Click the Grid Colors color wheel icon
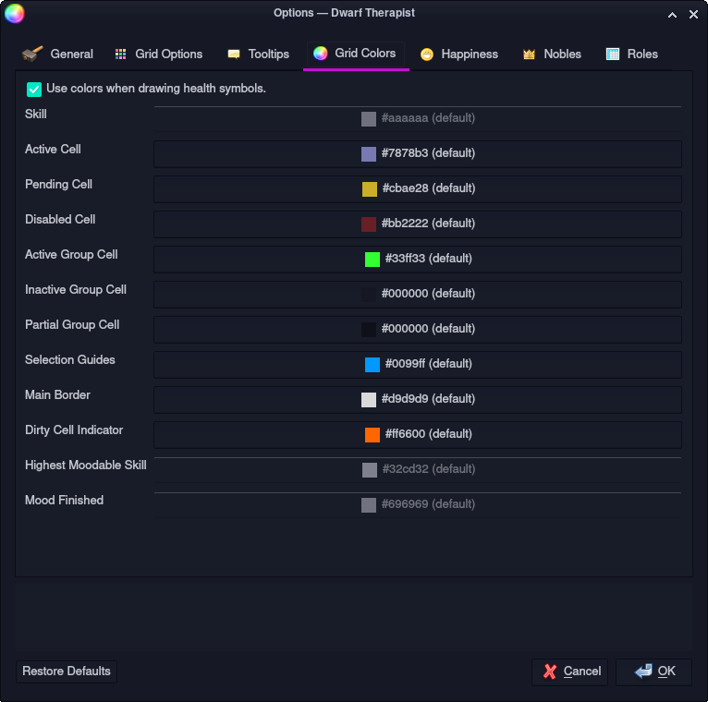 320,54
